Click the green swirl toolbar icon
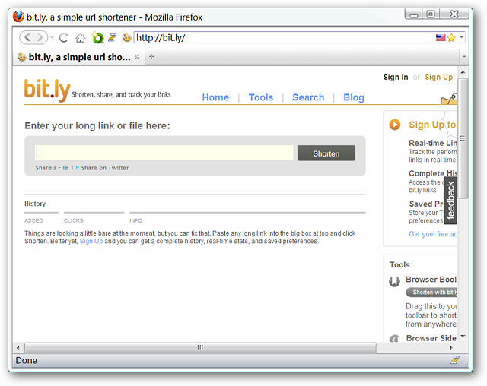Screen dimensions: 487x386 coord(97,38)
